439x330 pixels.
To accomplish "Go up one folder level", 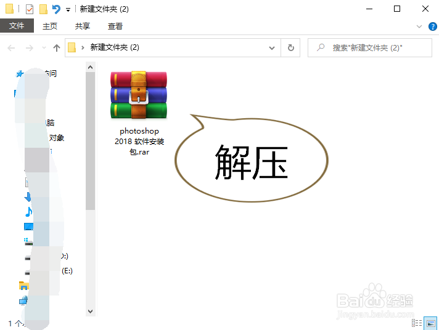I will [x=57, y=48].
